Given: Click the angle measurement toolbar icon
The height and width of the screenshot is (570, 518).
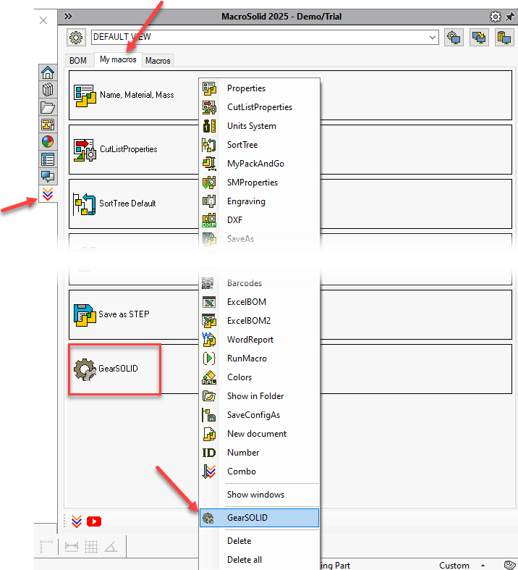Looking at the screenshot, I should pos(111,546).
